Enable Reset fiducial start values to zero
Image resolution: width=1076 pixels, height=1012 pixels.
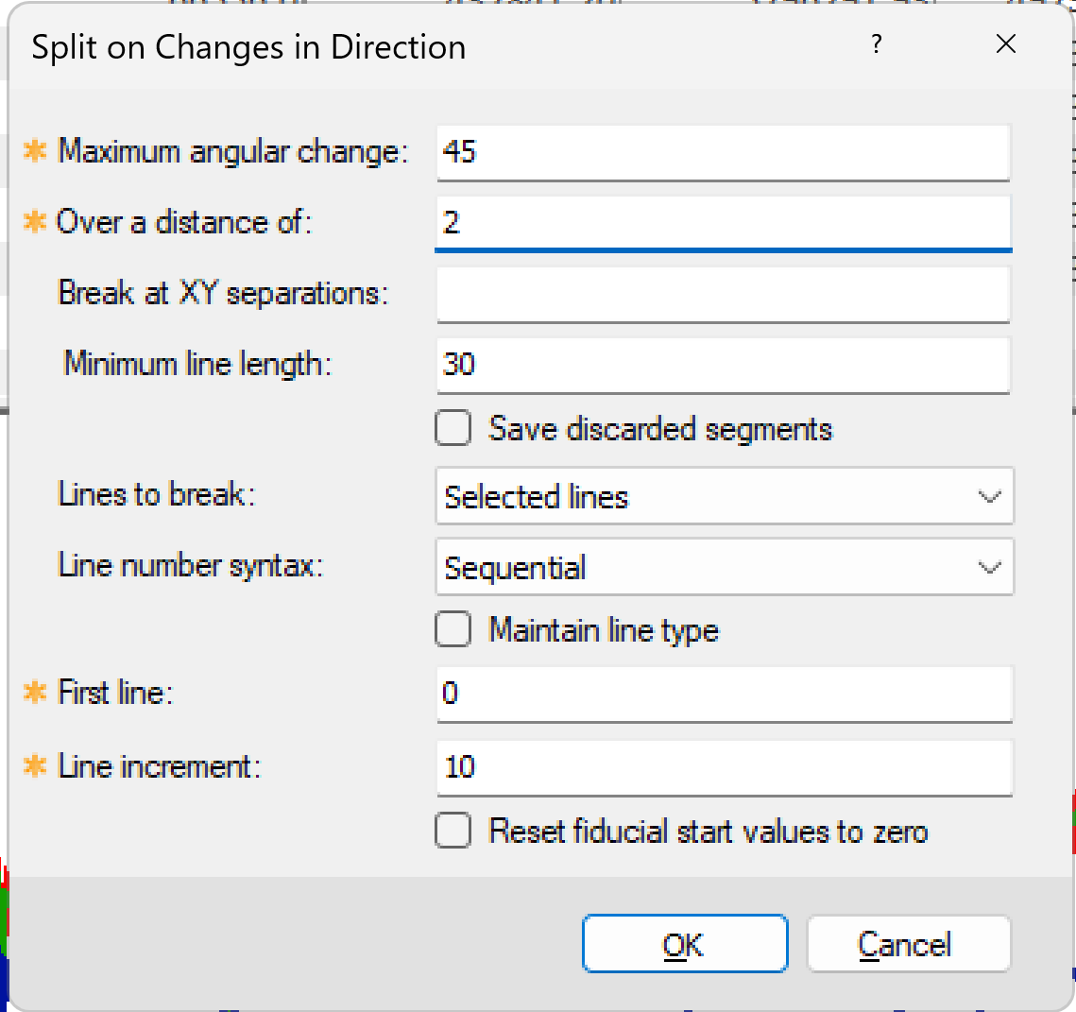pyautogui.click(x=453, y=832)
